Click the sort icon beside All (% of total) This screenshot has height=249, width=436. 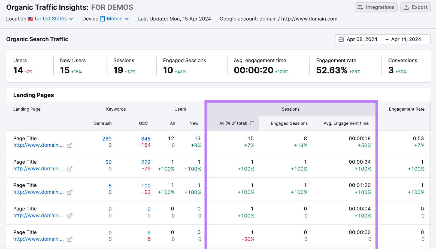(x=252, y=123)
